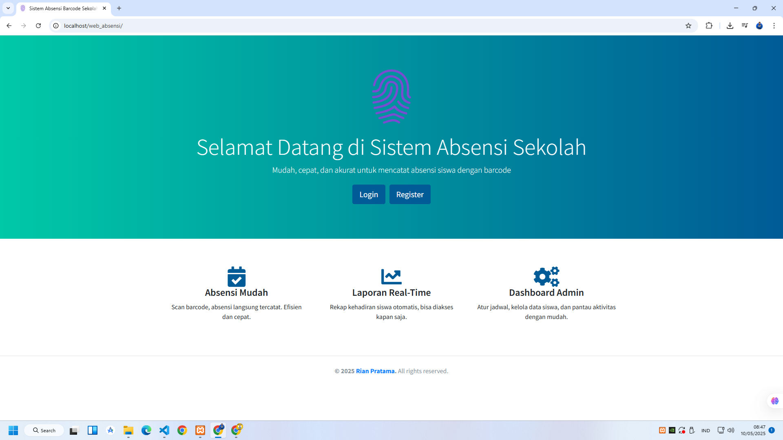
Task: Open XAMPP Control Panel from the taskbar
Action: click(x=200, y=430)
